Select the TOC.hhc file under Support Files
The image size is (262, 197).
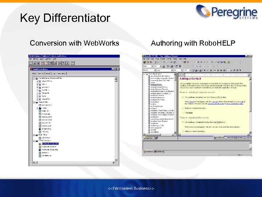(45, 132)
